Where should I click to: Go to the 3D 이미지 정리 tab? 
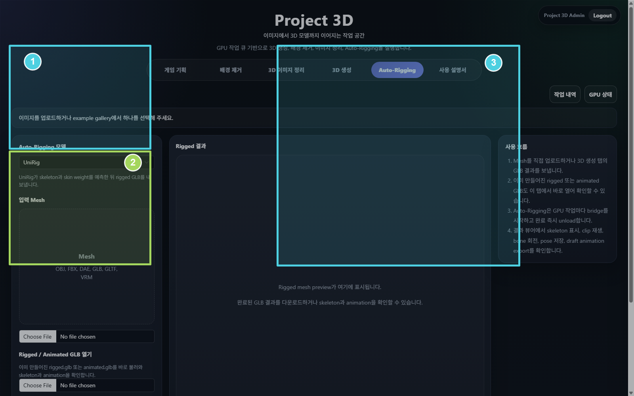[x=286, y=70]
